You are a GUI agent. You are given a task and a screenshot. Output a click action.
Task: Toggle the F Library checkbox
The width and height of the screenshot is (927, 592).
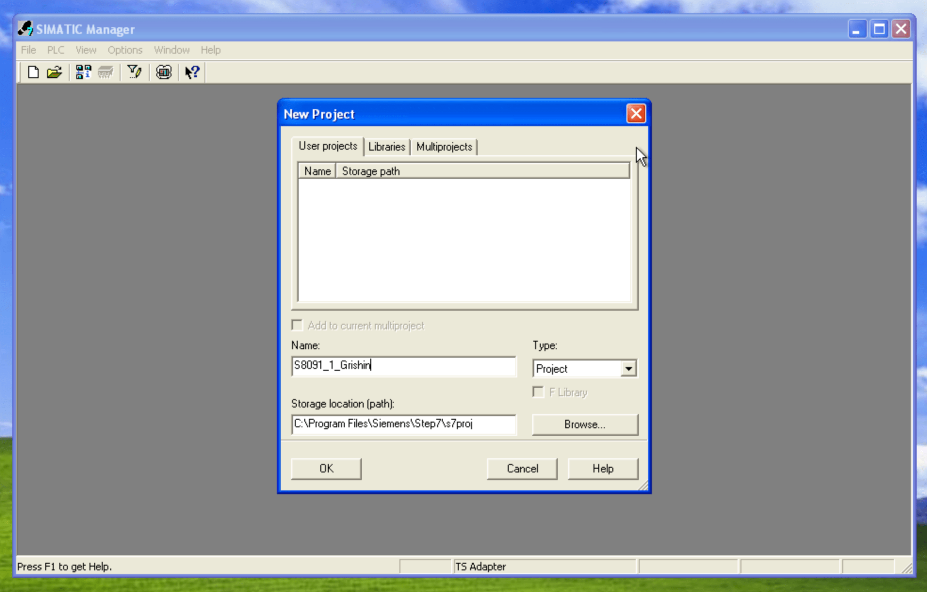click(x=538, y=392)
